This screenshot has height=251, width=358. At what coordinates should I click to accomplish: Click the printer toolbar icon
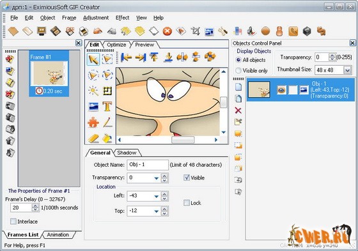click(84, 31)
